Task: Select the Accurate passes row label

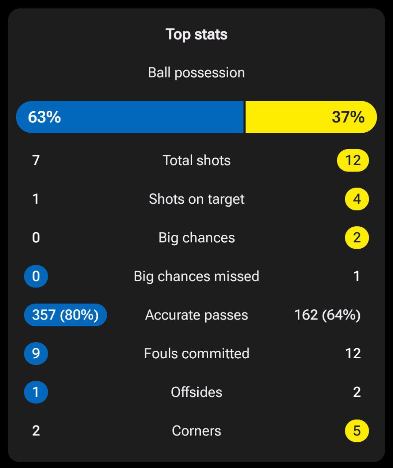Action: click(x=196, y=315)
